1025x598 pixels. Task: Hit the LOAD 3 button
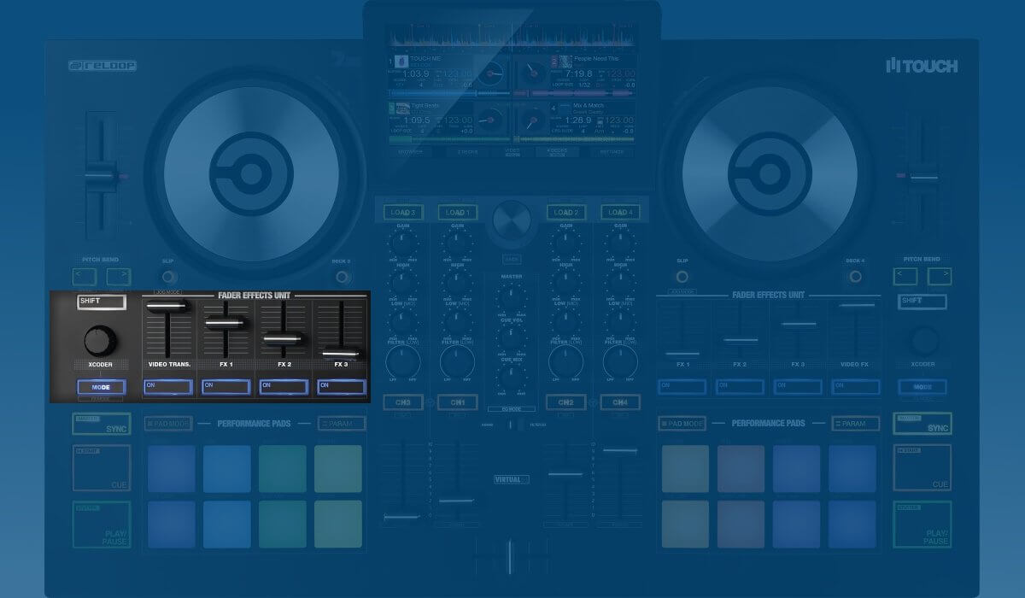[401, 212]
